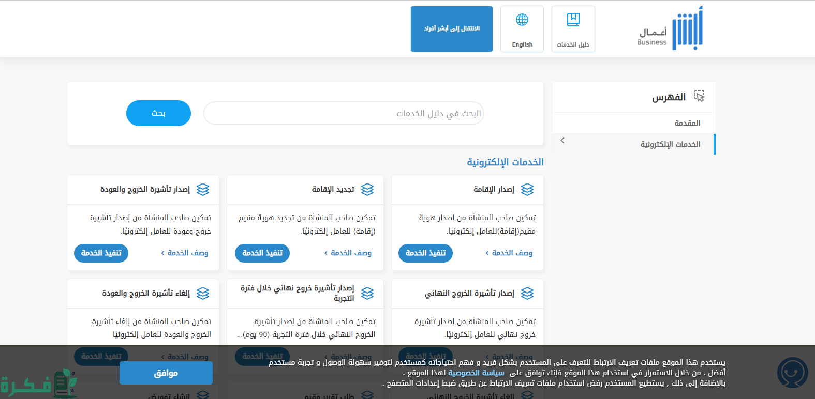This screenshot has width=815, height=399.
Task: Click the index cursor icon beside الفهرس
Action: click(x=699, y=97)
